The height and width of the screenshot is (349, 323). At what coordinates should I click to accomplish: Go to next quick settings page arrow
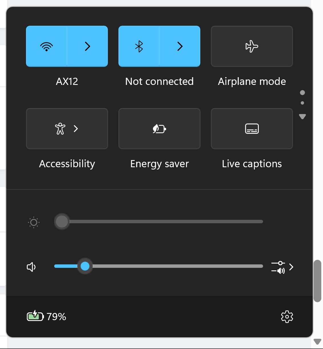coord(302,116)
